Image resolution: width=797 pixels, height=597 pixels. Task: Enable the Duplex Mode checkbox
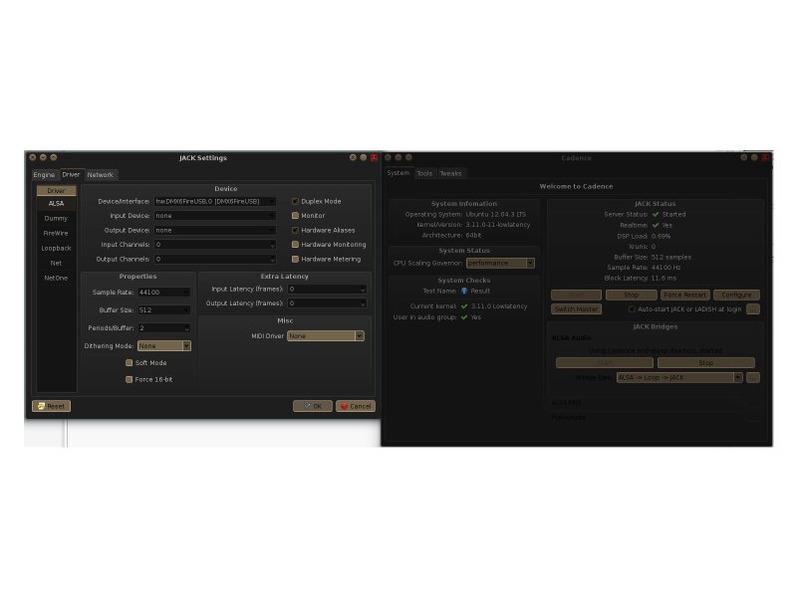click(295, 202)
